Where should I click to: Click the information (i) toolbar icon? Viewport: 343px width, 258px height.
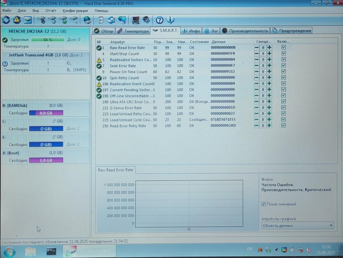170,20
